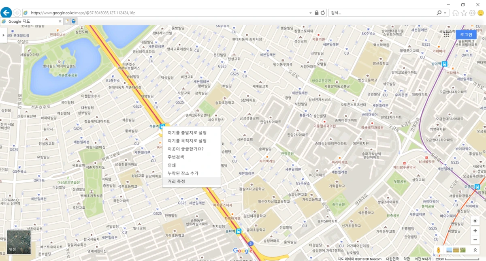This screenshot has height=261, width=486.
Task: Open the 약관 link at bottom
Action: point(407,259)
